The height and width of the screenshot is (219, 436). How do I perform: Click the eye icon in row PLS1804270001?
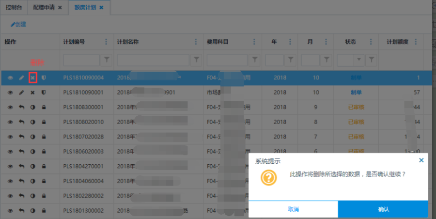pos(10,167)
